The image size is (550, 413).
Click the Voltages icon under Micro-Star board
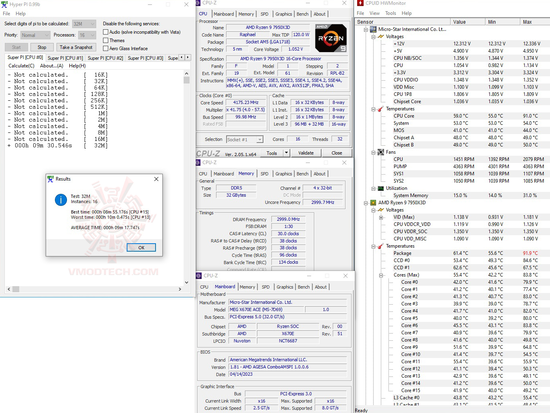pyautogui.click(x=381, y=37)
